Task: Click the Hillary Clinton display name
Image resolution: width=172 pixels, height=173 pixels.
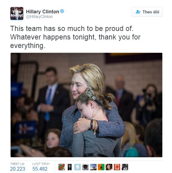Action: 42,12
